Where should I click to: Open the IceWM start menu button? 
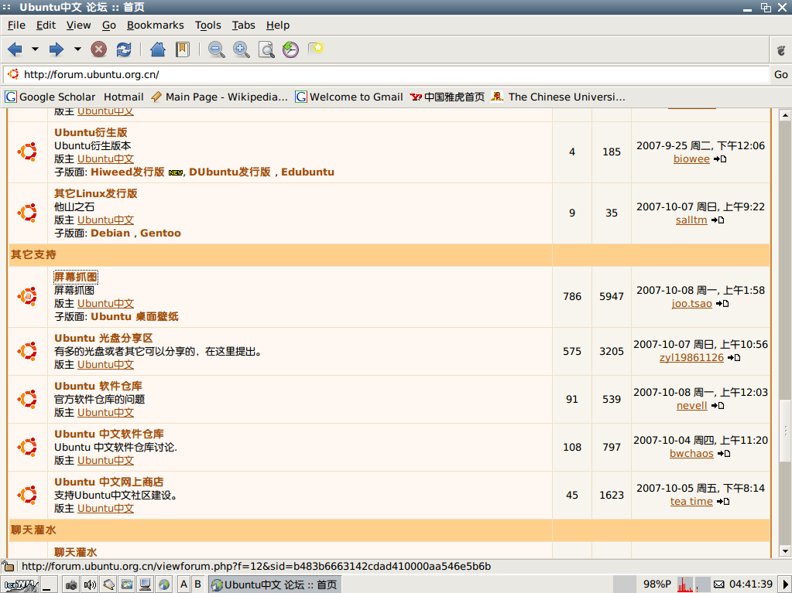(x=19, y=585)
